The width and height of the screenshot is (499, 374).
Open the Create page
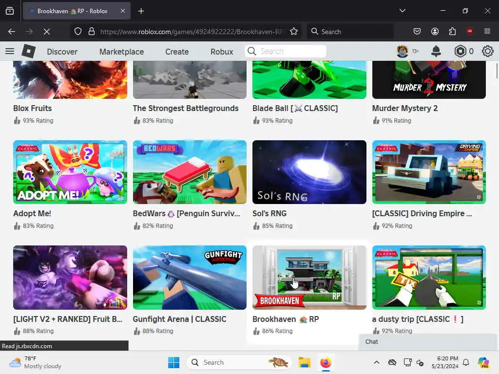pyautogui.click(x=177, y=52)
